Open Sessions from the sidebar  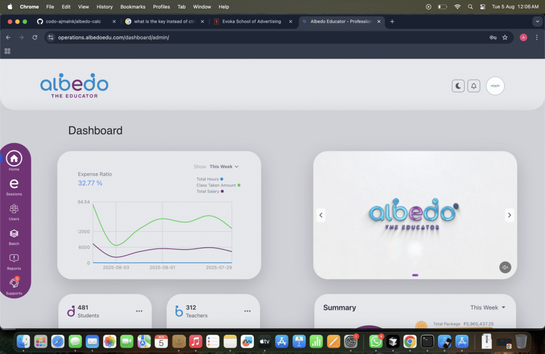pyautogui.click(x=14, y=184)
